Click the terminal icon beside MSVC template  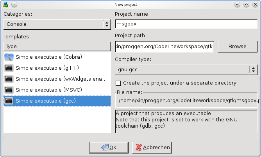(9, 90)
